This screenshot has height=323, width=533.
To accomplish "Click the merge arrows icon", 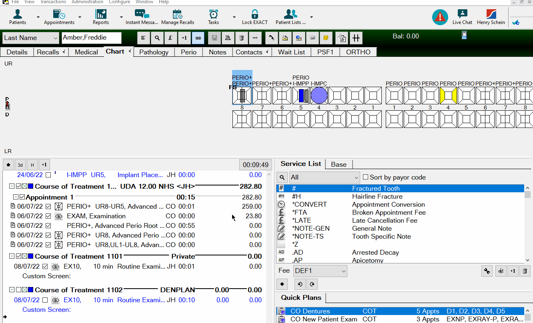I will (x=255, y=38).
